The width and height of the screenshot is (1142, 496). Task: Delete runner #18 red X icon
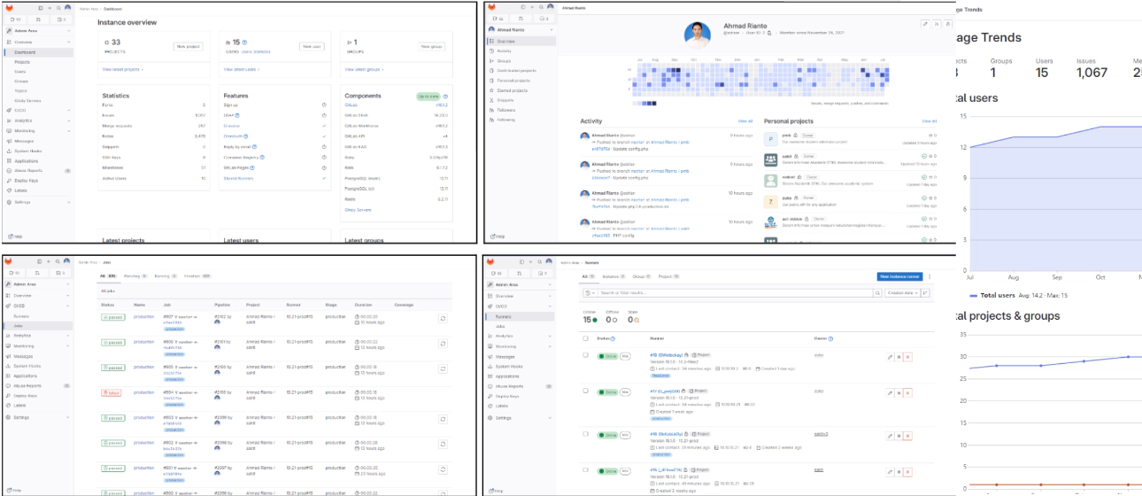907,357
